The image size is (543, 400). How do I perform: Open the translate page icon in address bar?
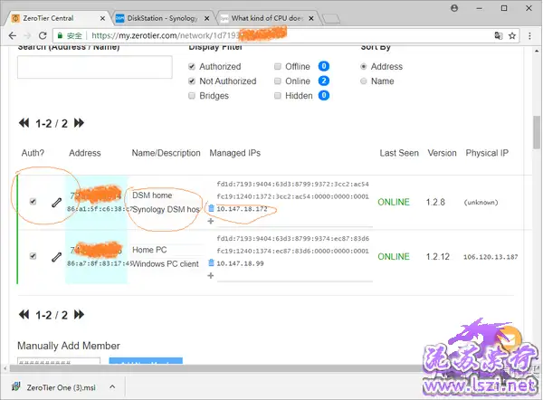point(499,35)
